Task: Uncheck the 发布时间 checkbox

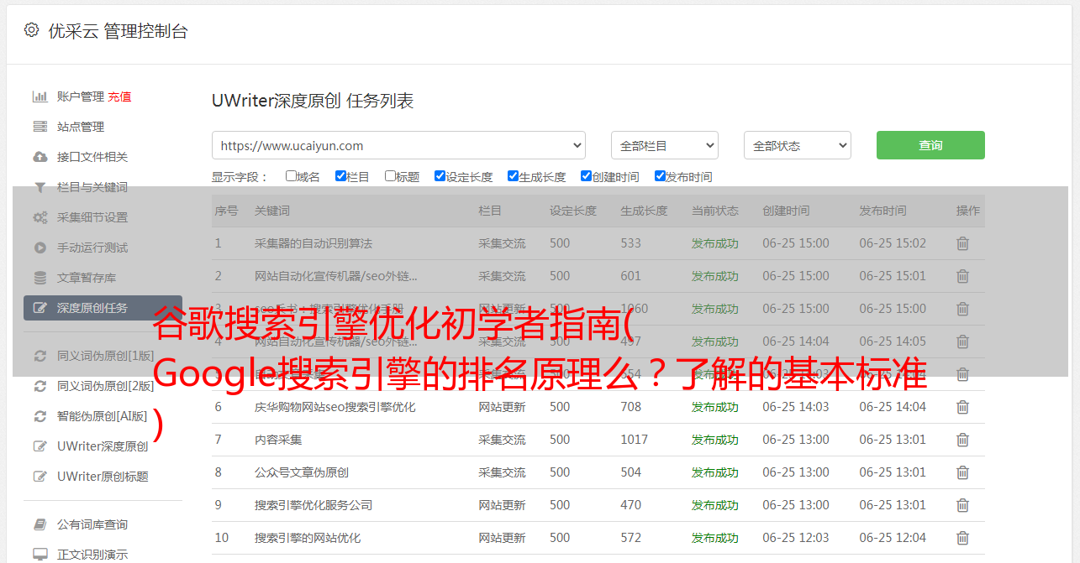Action: pyautogui.click(x=660, y=176)
